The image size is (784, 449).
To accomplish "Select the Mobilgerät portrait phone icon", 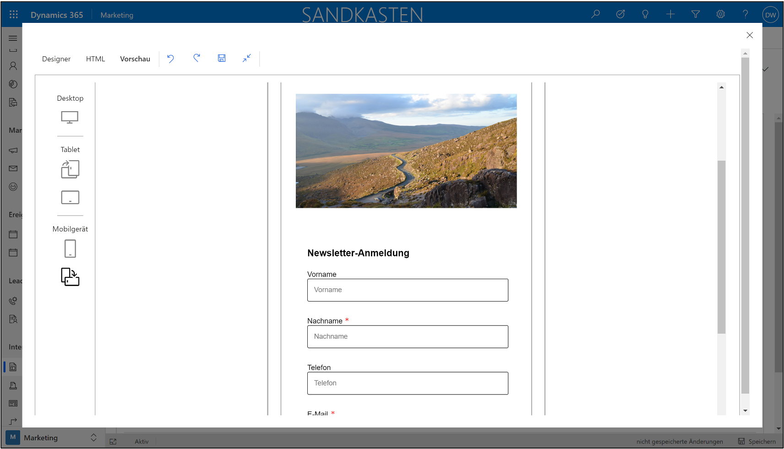I will click(70, 249).
